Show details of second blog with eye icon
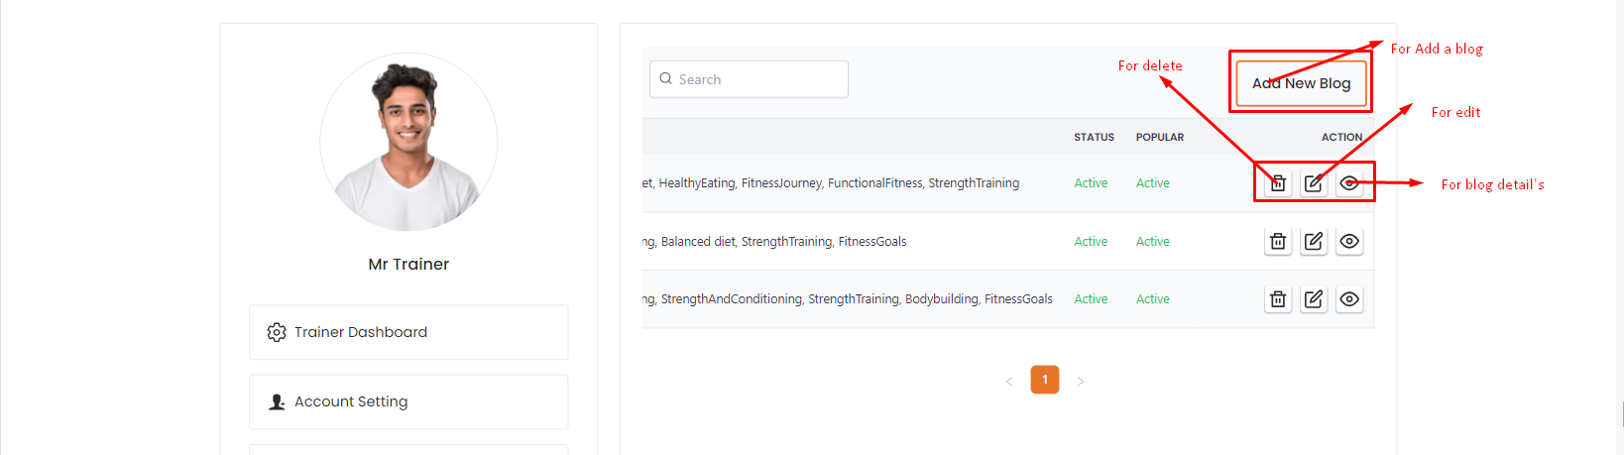The image size is (1624, 455). pos(1349,241)
